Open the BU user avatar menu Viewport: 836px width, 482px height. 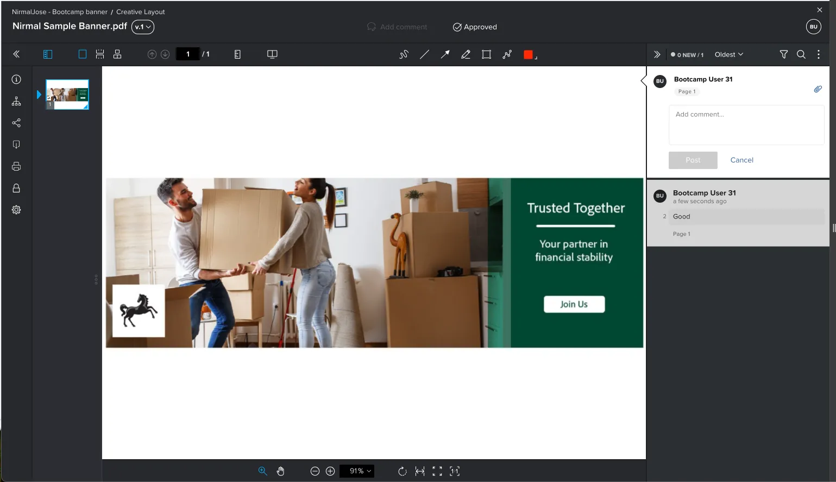point(814,27)
